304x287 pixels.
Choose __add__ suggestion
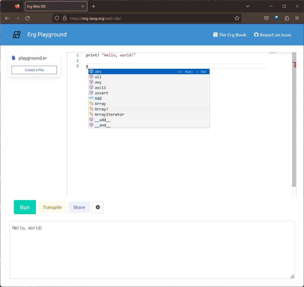[x=149, y=120]
